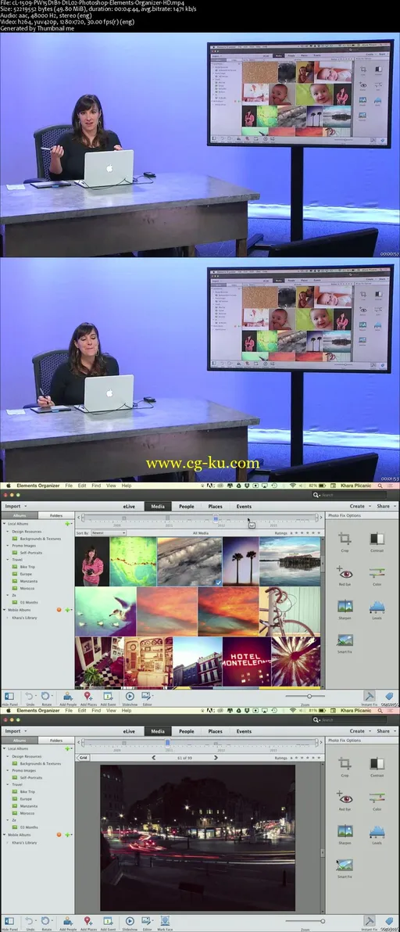Collapse Design Resources in the thumbnail-grid Organizer
Image resolution: width=400 pixels, height=932 pixels.
pos(9,532)
